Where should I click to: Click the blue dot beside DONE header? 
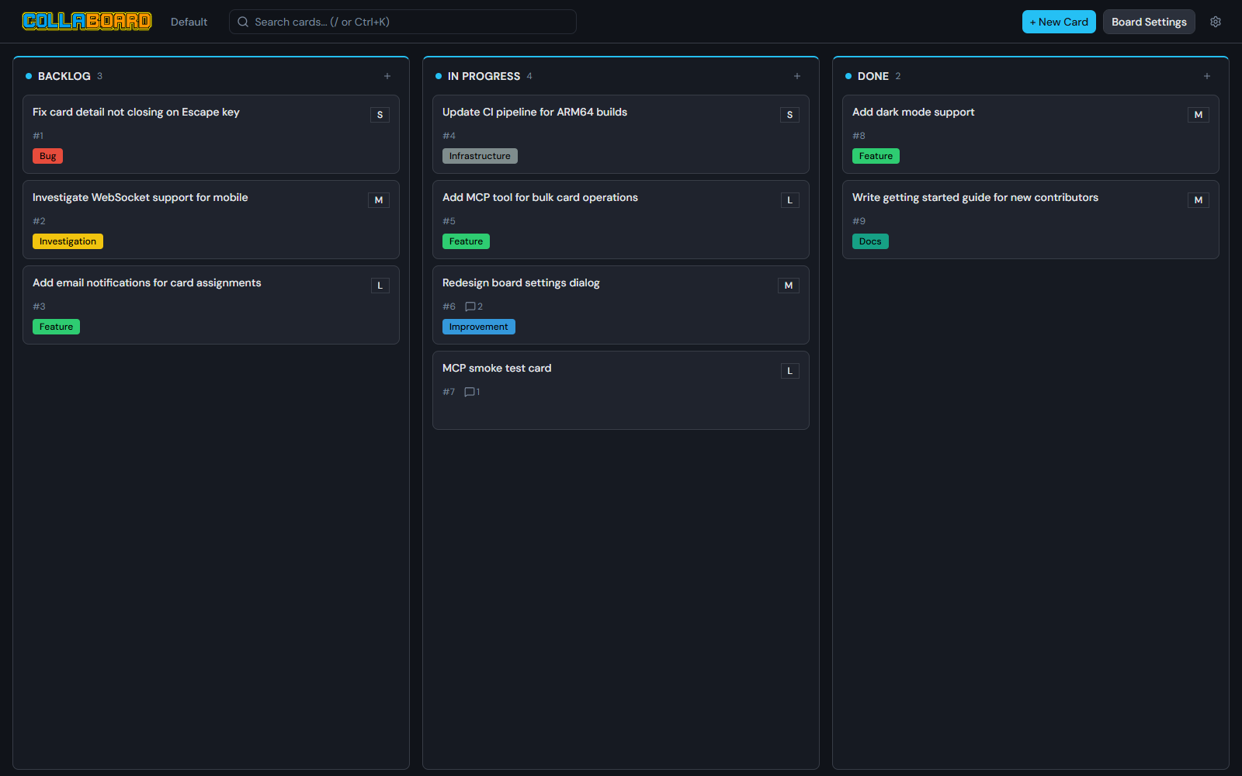point(848,76)
